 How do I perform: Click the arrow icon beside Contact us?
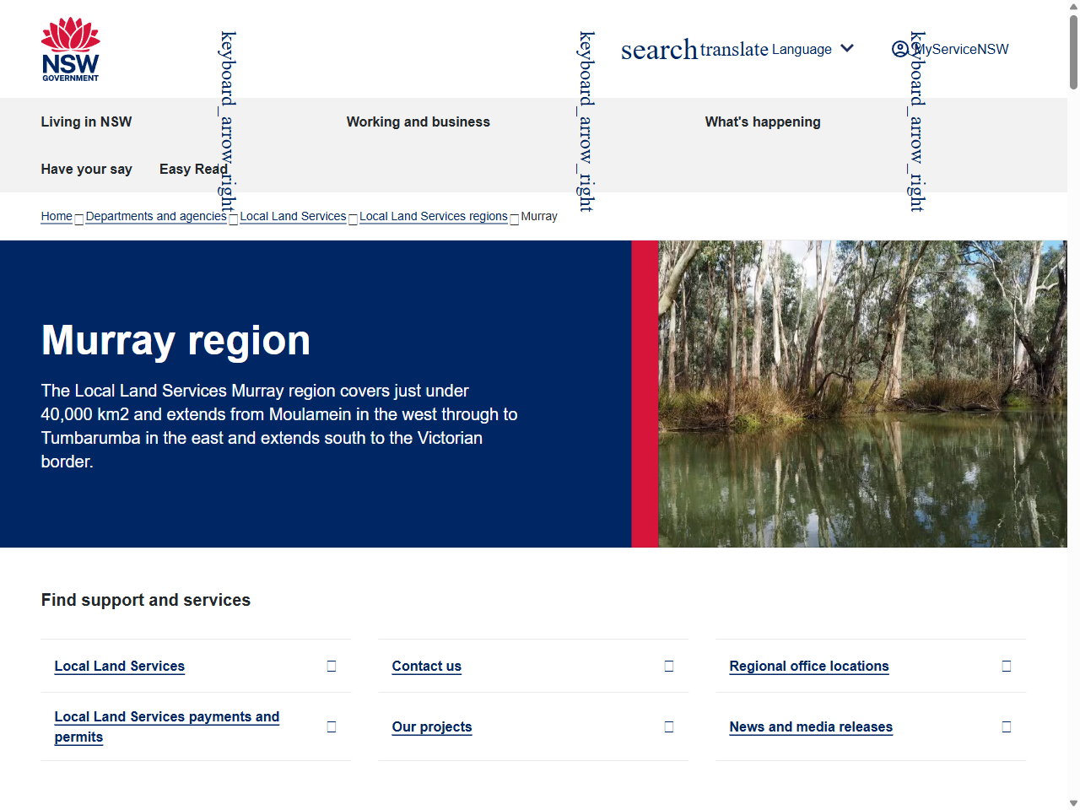click(668, 666)
